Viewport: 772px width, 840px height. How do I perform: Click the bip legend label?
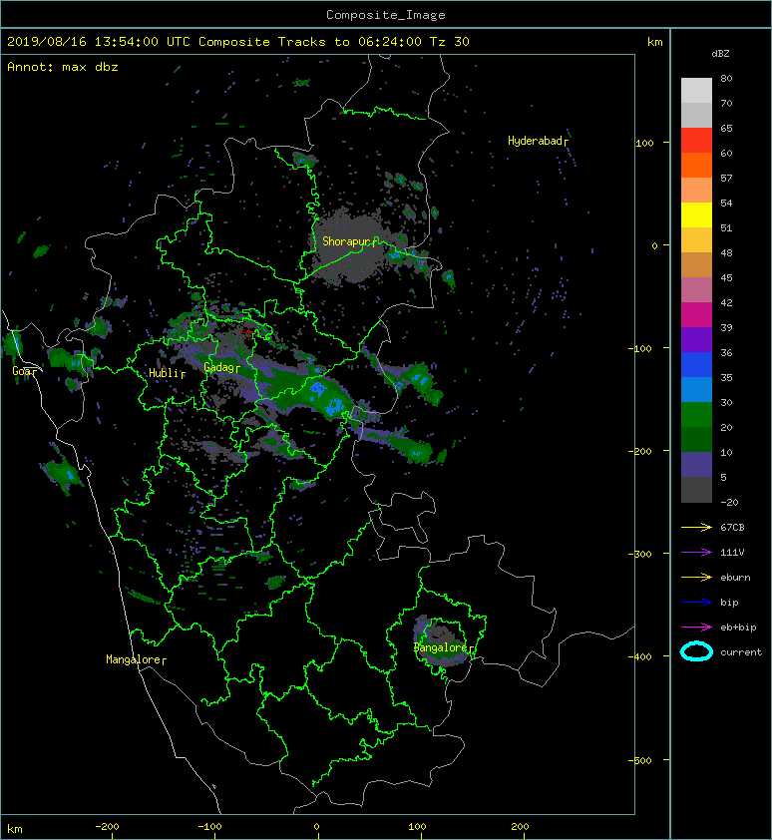[729, 603]
